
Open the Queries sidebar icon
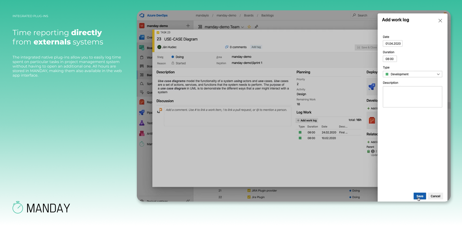pyautogui.click(x=142, y=92)
